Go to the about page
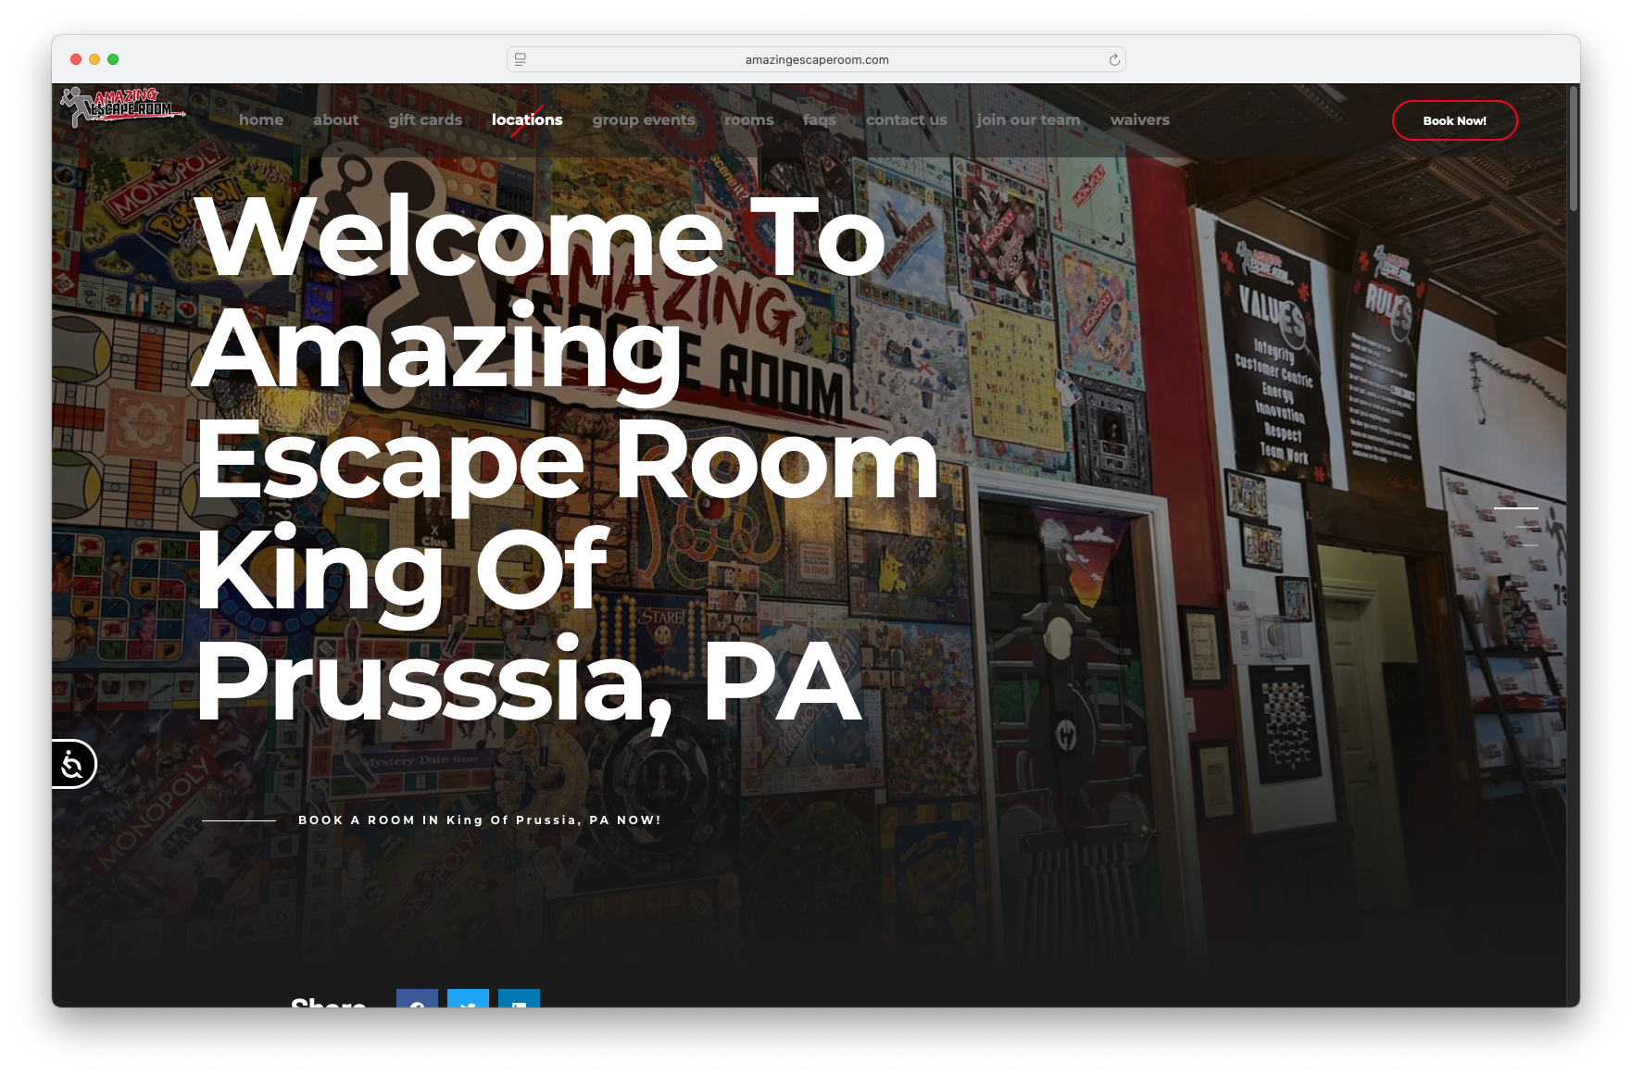The image size is (1632, 1076). coord(335,119)
